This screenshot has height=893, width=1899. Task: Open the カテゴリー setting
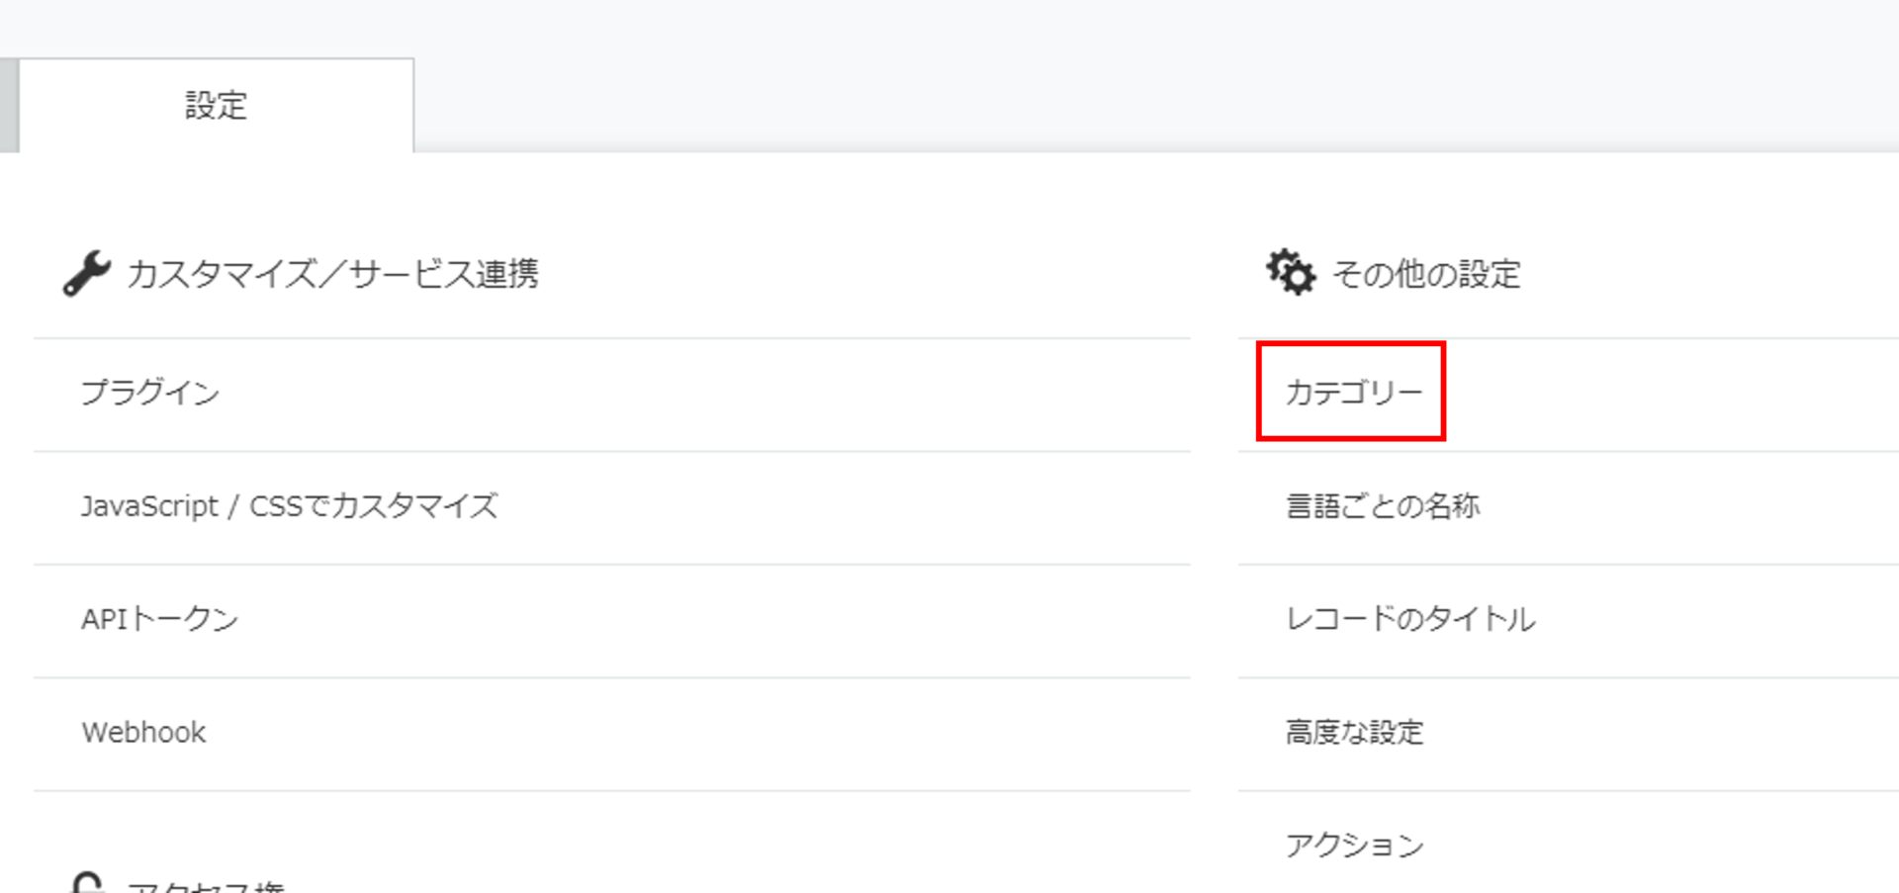click(x=1353, y=393)
